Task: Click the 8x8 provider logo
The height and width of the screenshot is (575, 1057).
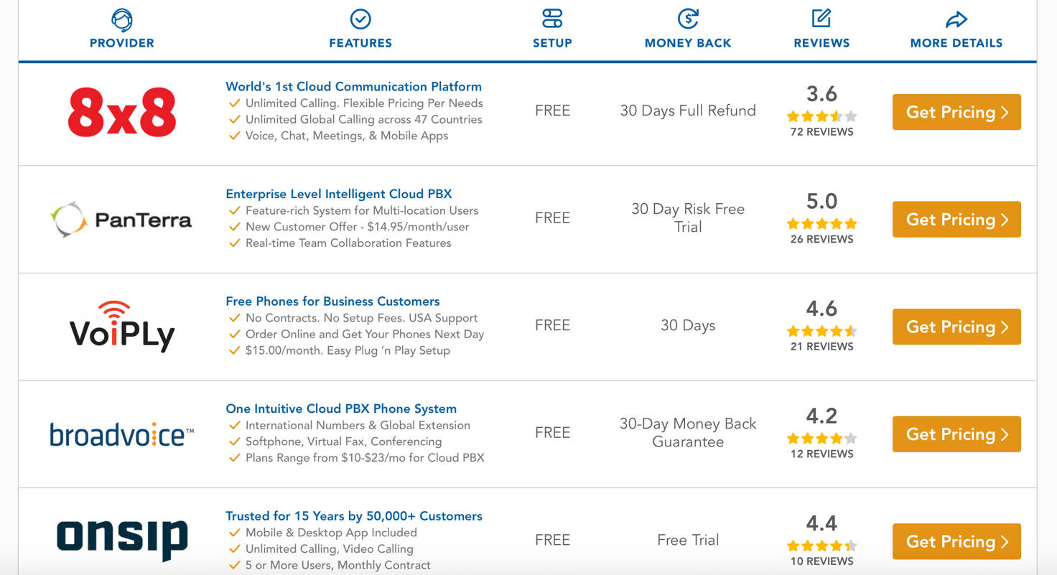Action: (x=122, y=113)
